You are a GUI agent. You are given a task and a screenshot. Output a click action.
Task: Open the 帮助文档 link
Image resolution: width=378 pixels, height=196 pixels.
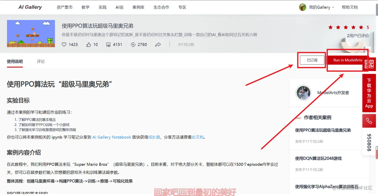point(350,7)
